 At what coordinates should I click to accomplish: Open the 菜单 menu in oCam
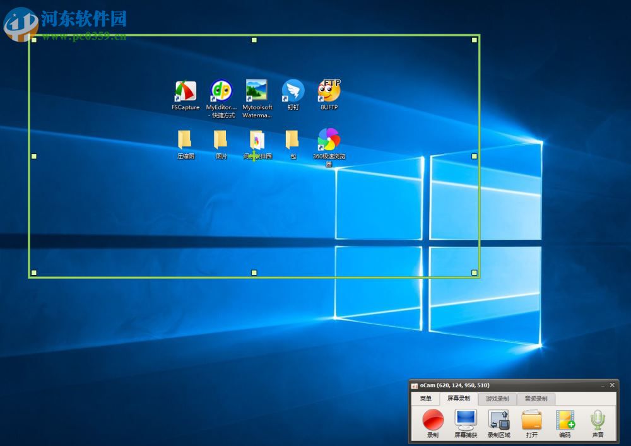point(426,399)
